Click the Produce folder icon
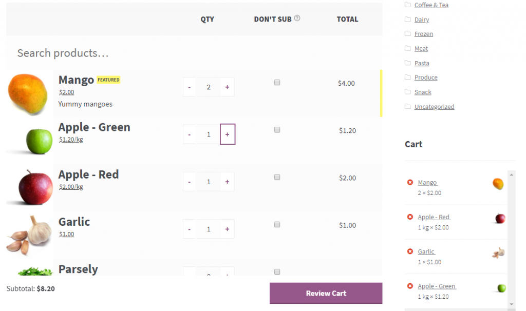This screenshot has height=311, width=526. [x=407, y=77]
